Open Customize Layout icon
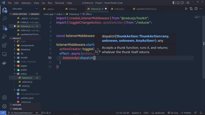This screenshot has height=115, width=205. click(x=188, y=3)
